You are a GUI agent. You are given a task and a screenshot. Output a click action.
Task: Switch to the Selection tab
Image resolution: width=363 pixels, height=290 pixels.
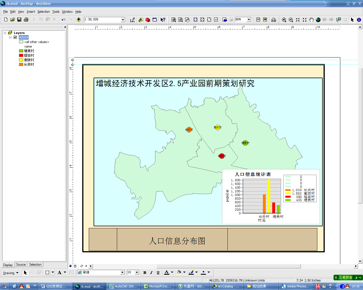coord(35,265)
